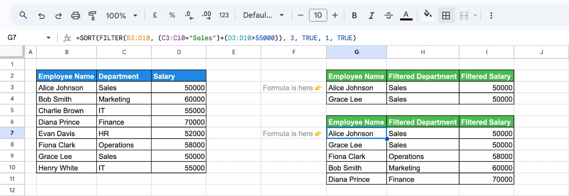This screenshot has height=196, width=569.
Task: Toggle strikethrough formatting
Action: pyautogui.click(x=389, y=15)
